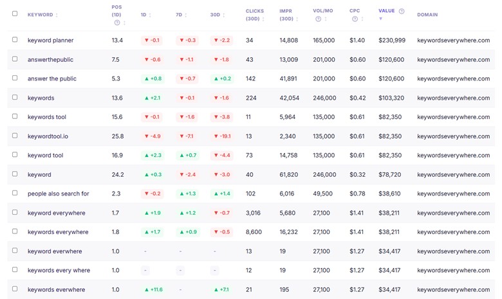
Task: Click the VALUE column header label
Action: coord(386,10)
